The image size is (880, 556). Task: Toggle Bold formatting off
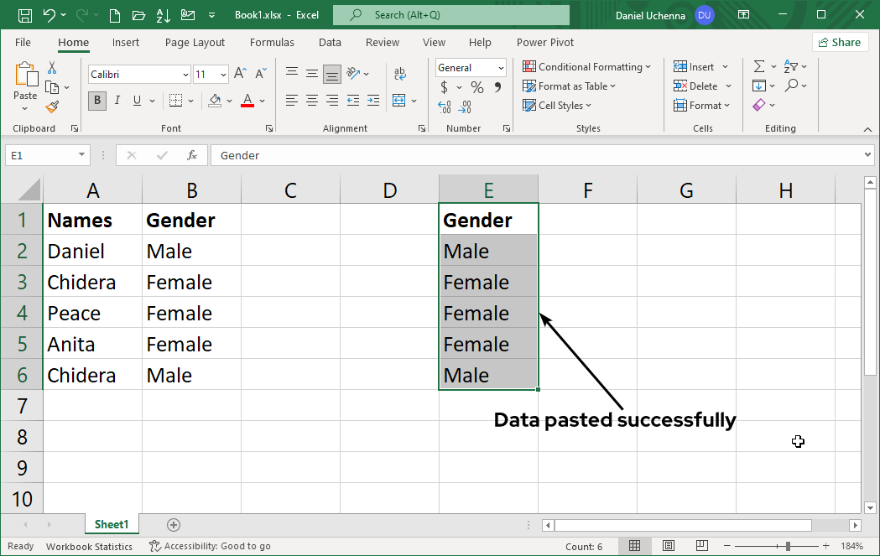97,101
